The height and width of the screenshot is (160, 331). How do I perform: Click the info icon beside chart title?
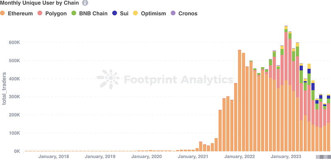85,3
